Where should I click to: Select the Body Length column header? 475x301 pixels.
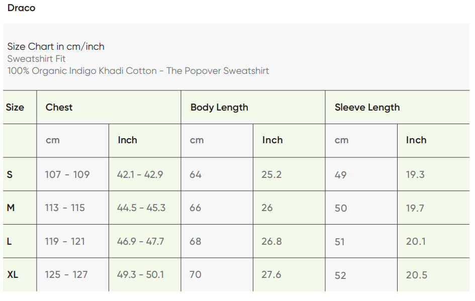(219, 108)
